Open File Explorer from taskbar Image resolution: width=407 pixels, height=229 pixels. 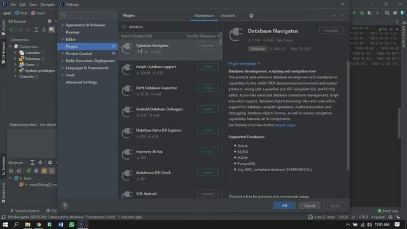point(27,225)
